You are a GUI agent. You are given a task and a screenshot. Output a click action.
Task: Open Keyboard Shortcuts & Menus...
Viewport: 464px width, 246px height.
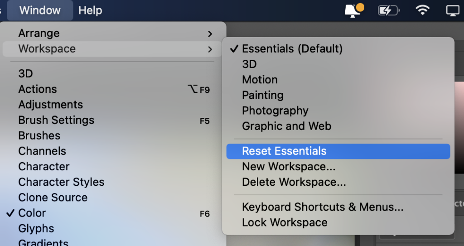click(338, 207)
